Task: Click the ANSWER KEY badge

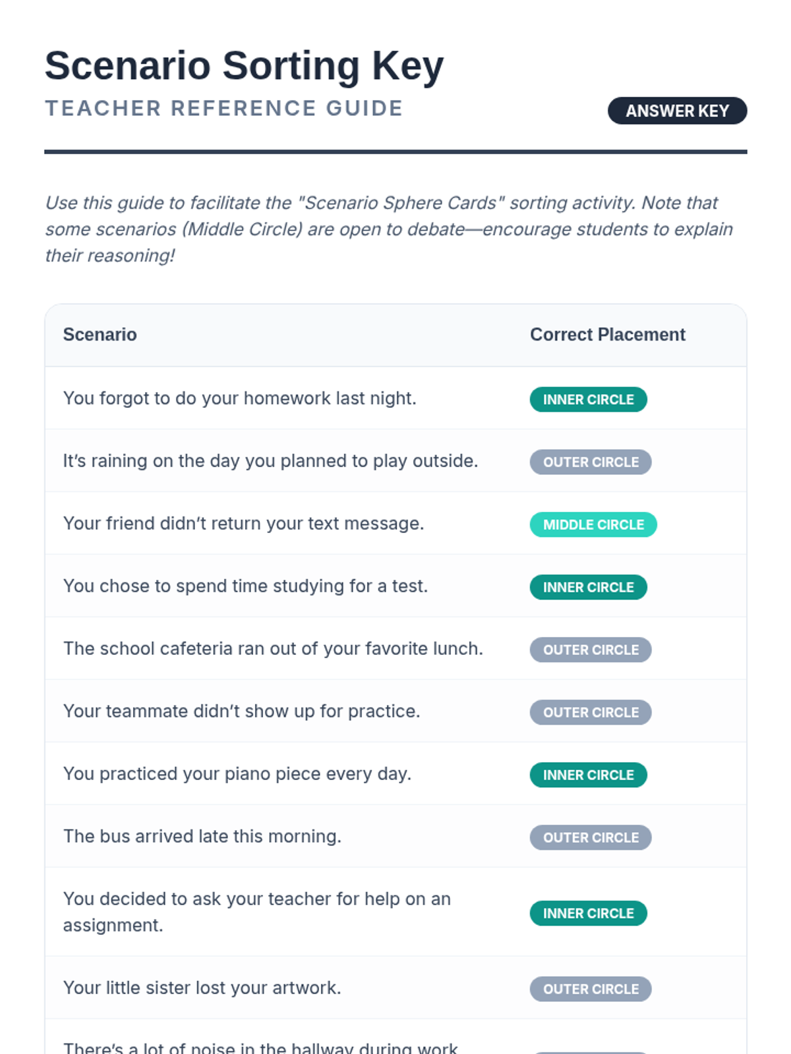Action: 677,111
